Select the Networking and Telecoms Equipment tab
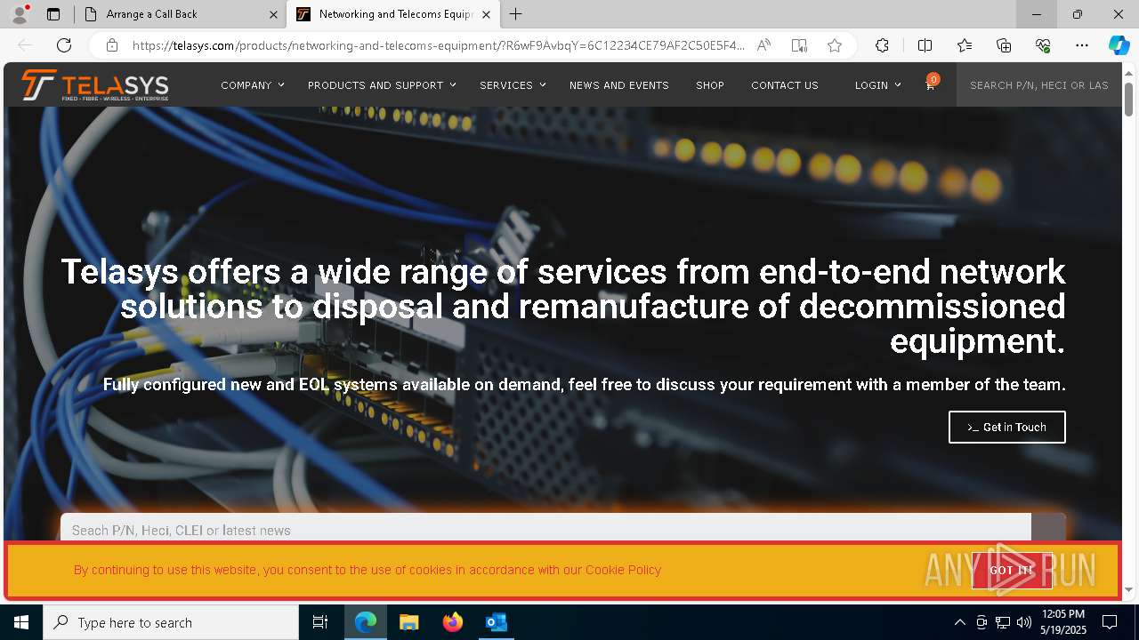The width and height of the screenshot is (1139, 640). click(394, 14)
